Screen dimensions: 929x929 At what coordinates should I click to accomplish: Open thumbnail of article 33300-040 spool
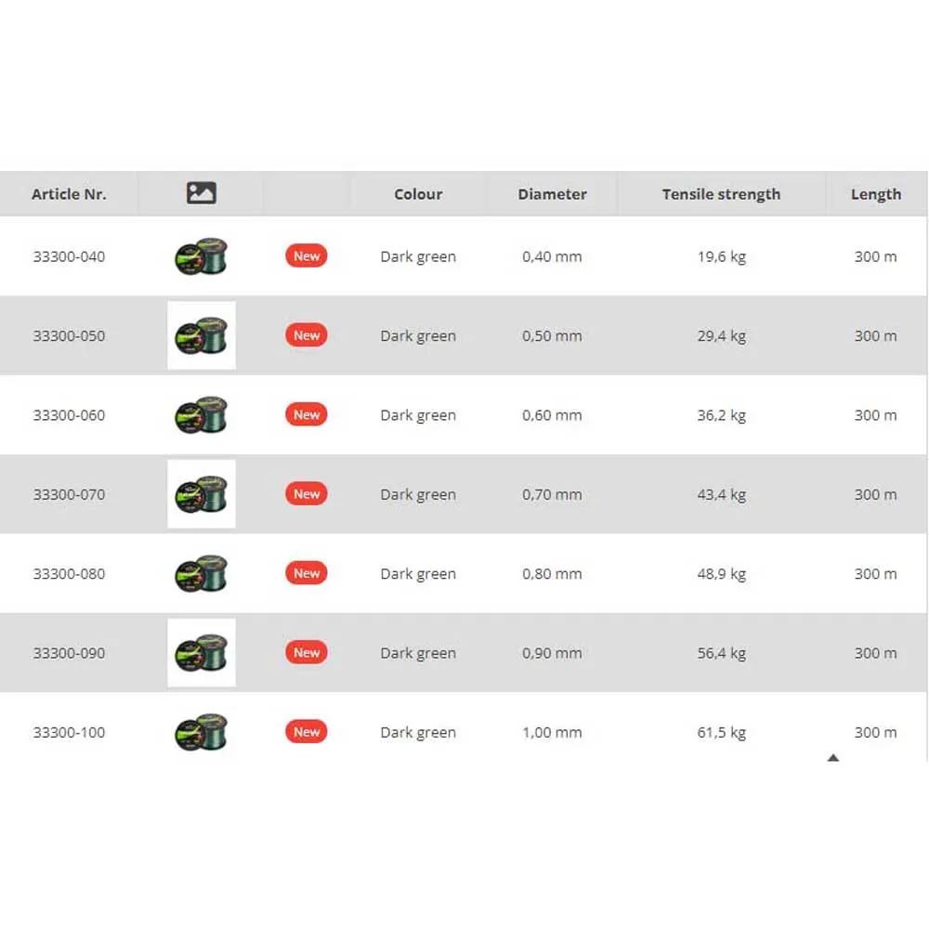point(201,256)
